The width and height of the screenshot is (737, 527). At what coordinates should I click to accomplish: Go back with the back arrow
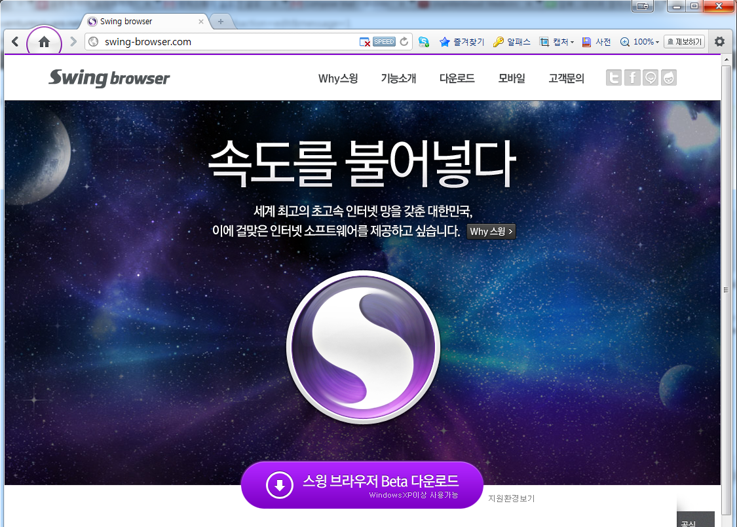coord(15,42)
